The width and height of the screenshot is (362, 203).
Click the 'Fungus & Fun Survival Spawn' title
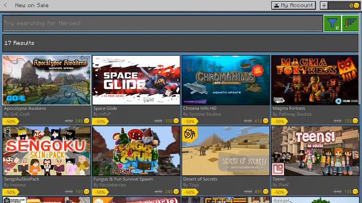tap(123, 179)
